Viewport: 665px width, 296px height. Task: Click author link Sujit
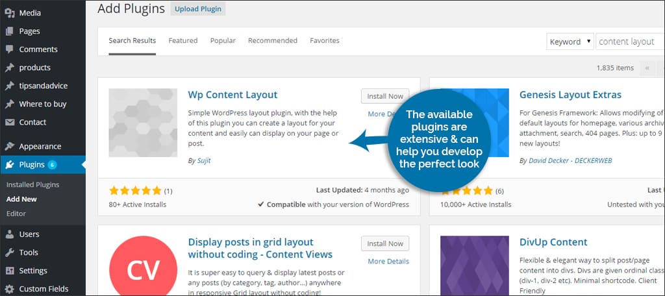click(204, 161)
